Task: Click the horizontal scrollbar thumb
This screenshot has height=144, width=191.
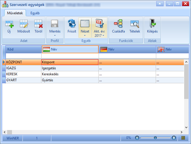Action: [9, 132]
